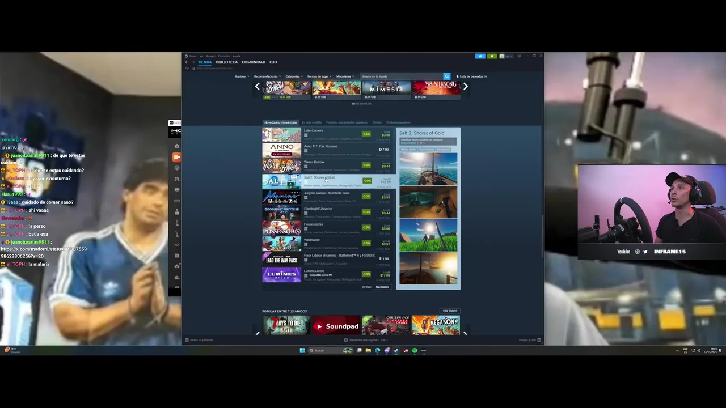
Task: Select the Novedades y tendencias tab
Action: pyautogui.click(x=281, y=122)
